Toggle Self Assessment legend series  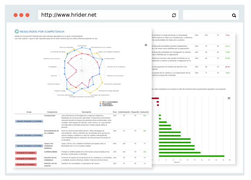[x=109, y=102]
